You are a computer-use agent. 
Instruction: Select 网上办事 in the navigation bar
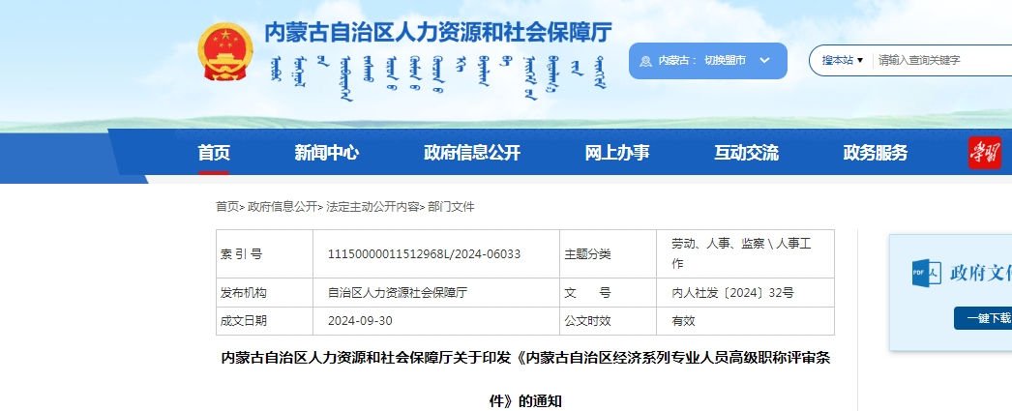click(616, 153)
